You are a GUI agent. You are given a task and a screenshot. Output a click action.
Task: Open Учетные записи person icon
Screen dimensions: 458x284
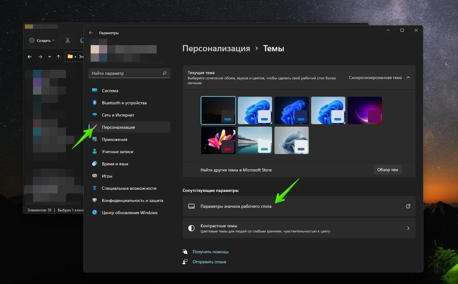click(95, 151)
